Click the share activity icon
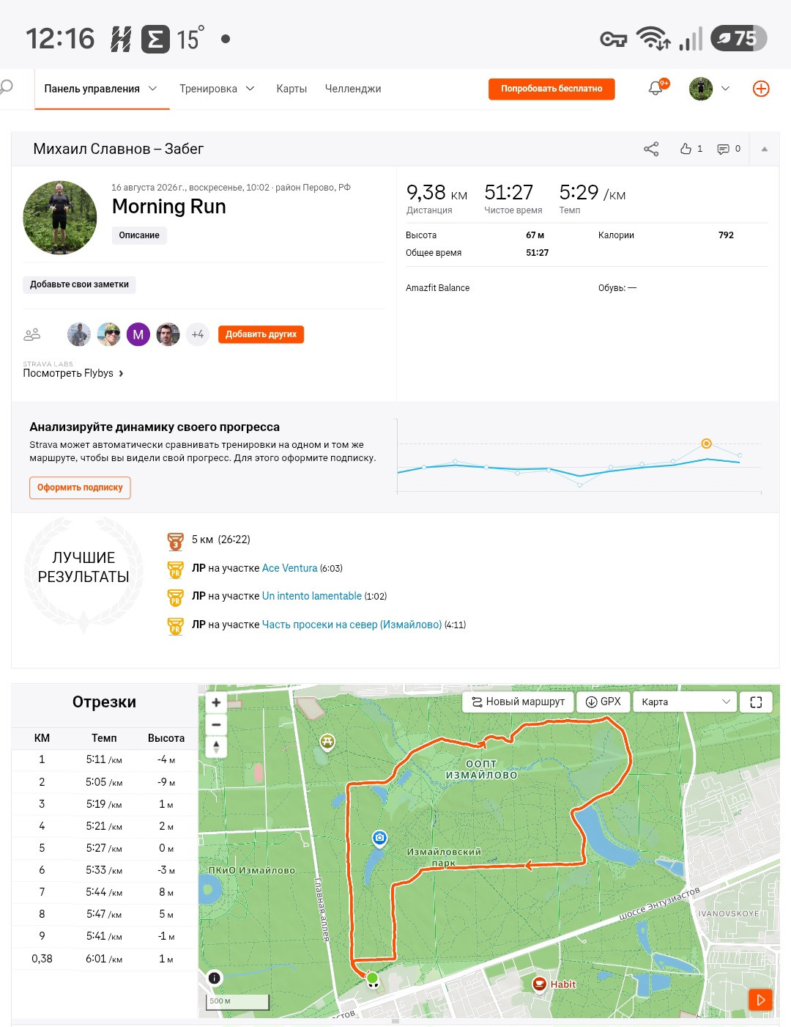This screenshot has width=791, height=1027. [x=651, y=149]
